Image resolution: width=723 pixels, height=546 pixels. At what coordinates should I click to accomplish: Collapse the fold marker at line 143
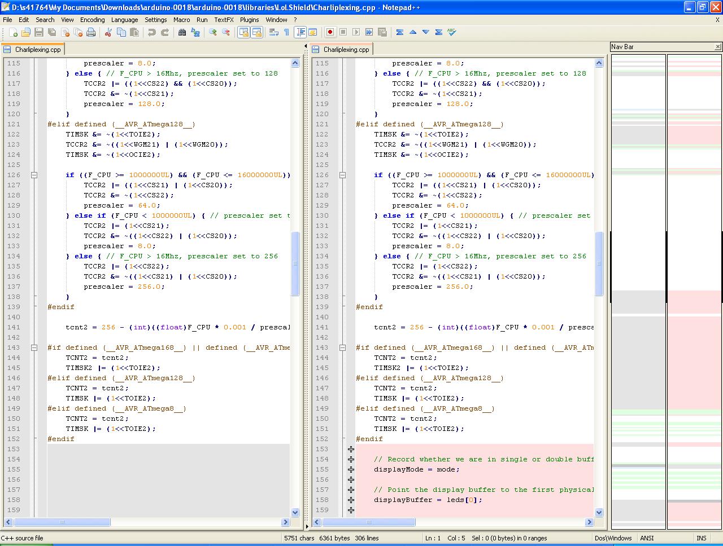[x=34, y=347]
